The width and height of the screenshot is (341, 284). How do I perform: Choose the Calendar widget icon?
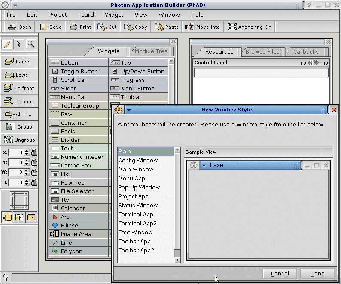tap(55, 208)
